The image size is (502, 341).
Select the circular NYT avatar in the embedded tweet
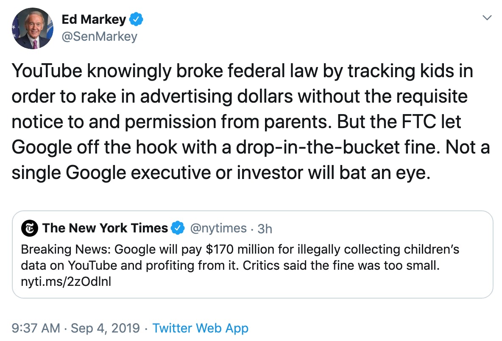(29, 228)
